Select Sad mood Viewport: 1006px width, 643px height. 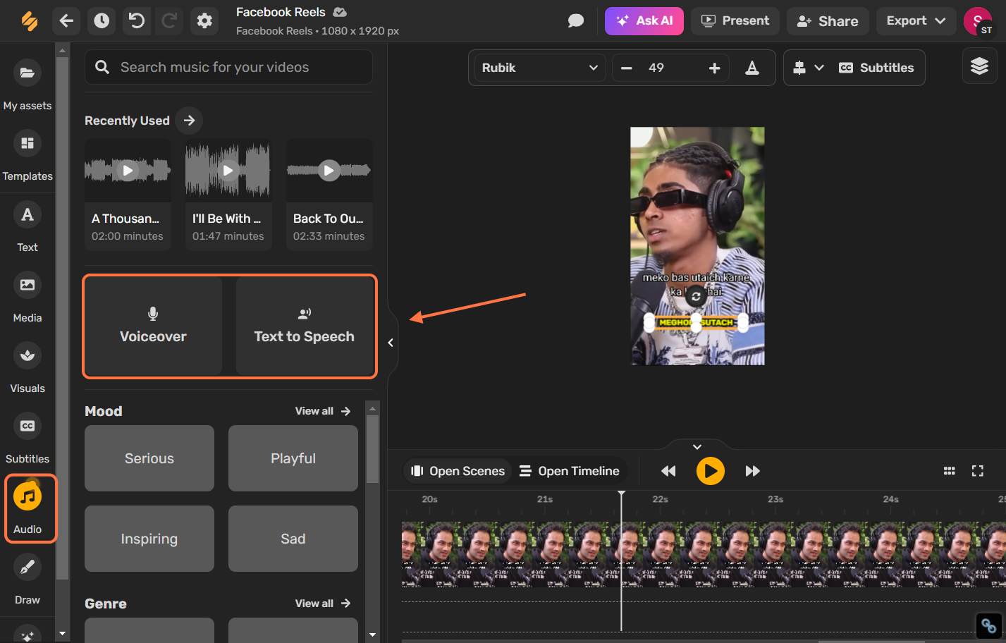293,539
